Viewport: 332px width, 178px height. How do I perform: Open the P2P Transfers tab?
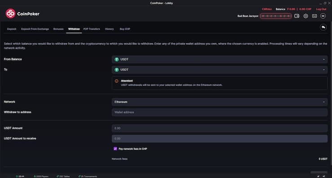coord(92,29)
